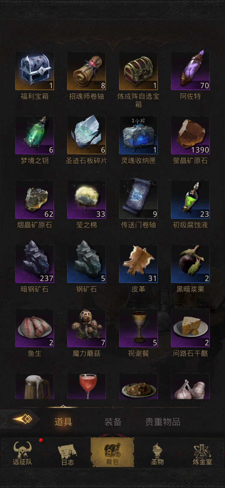
Task: Click the golden arrow sort button
Action: click(22, 419)
